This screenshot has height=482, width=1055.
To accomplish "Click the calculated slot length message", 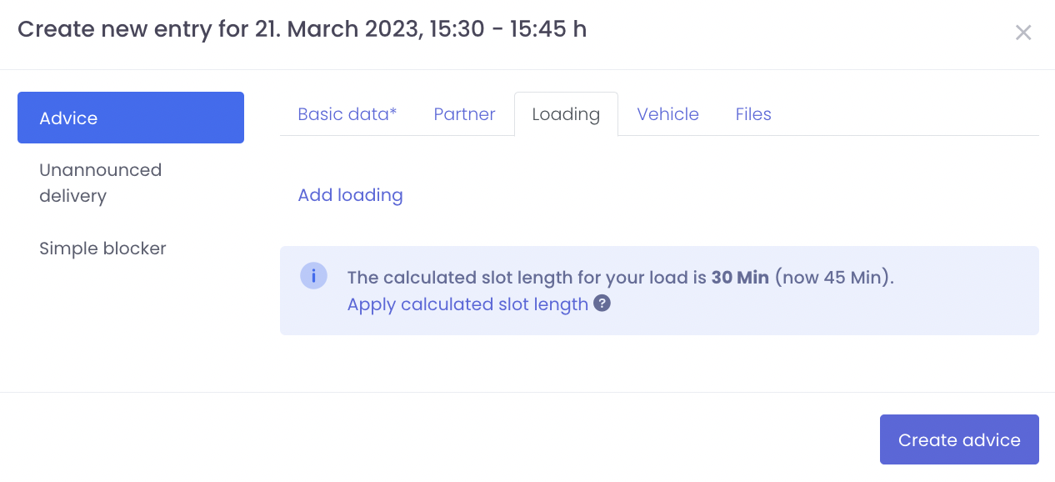I will (x=527, y=278).
